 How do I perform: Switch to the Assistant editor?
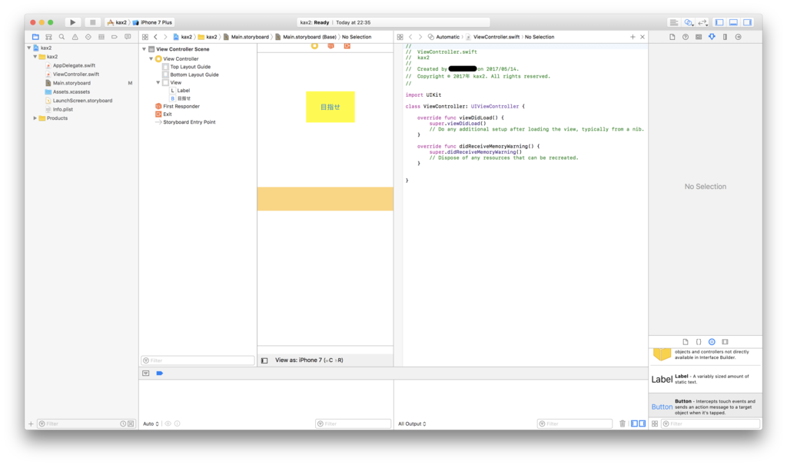point(689,22)
